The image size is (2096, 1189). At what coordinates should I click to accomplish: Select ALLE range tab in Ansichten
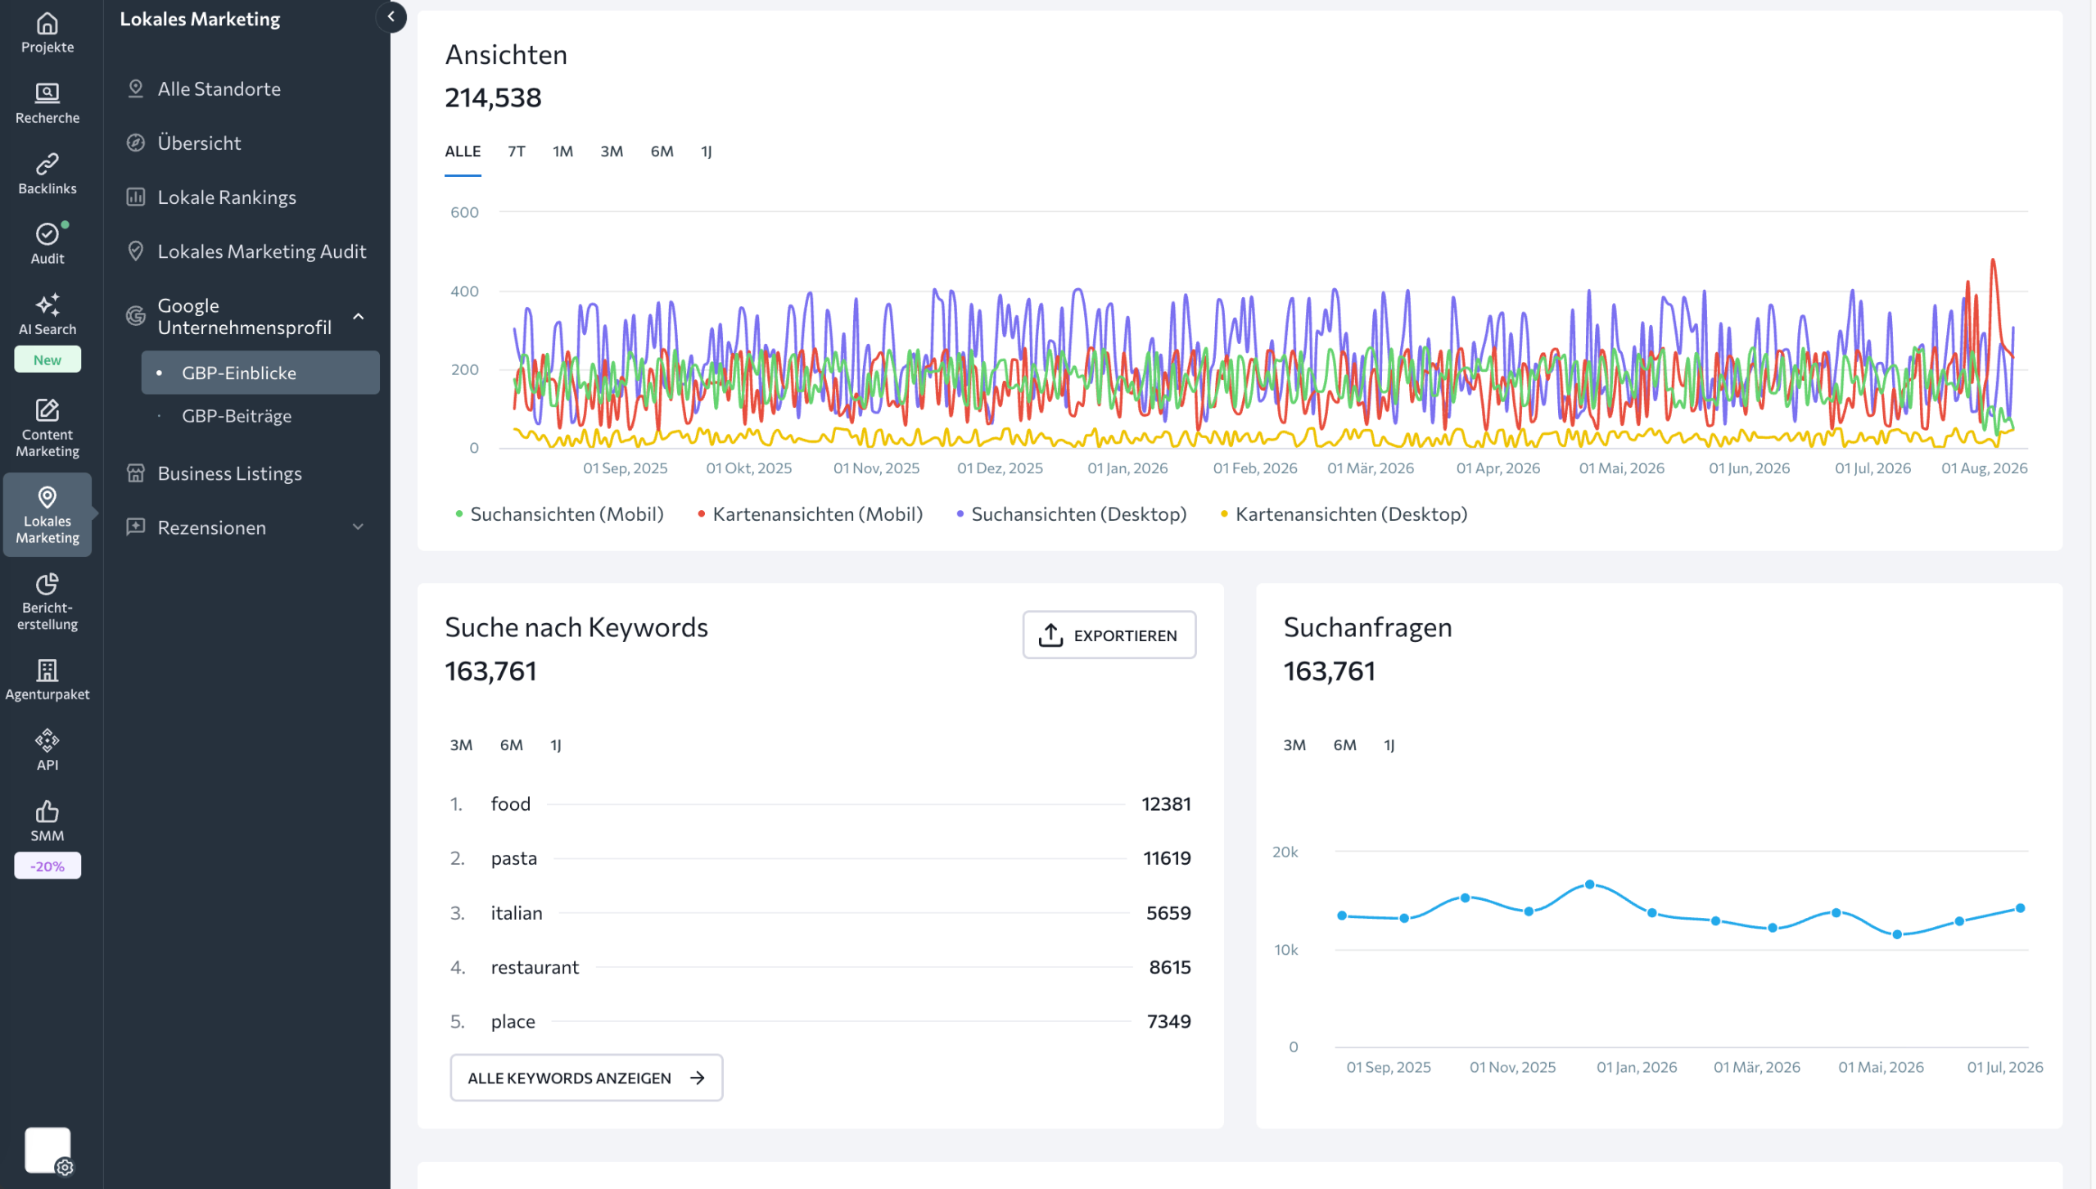[463, 151]
